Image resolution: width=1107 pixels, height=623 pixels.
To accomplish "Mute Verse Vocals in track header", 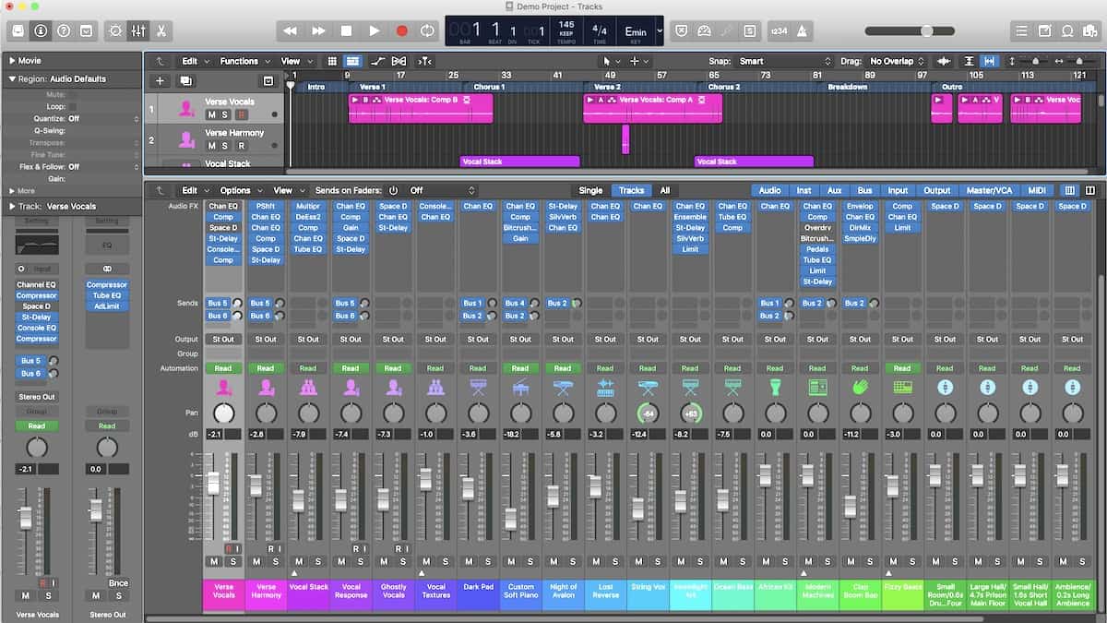I will click(212, 114).
